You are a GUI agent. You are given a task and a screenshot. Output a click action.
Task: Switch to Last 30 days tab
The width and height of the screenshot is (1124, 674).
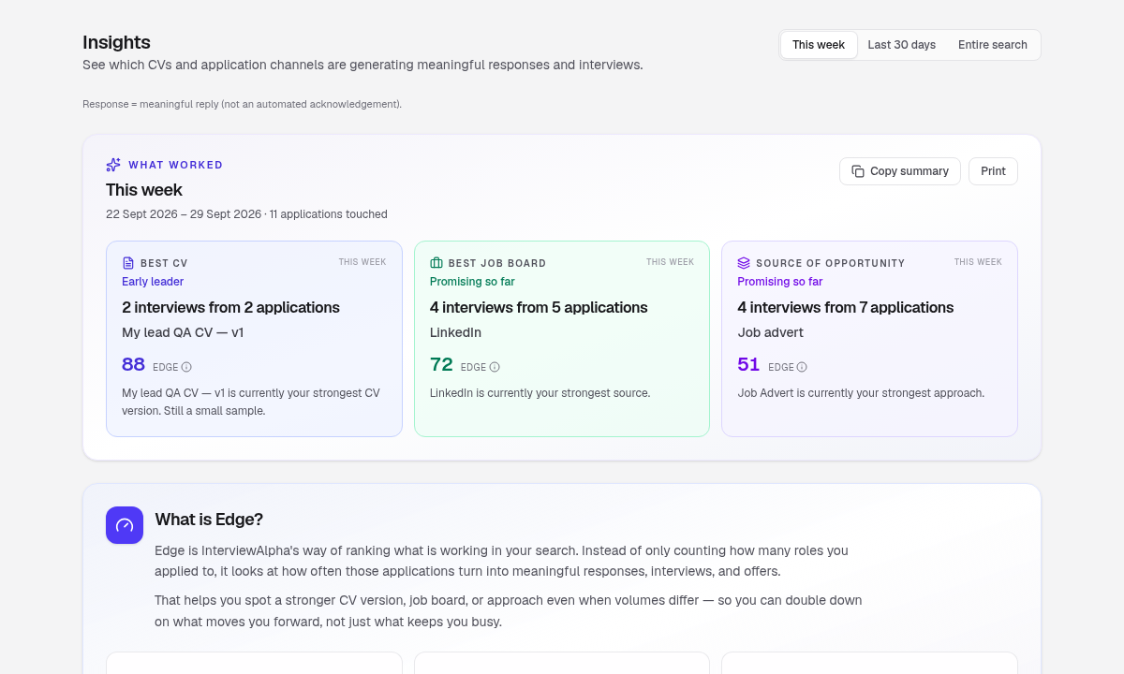(901, 45)
